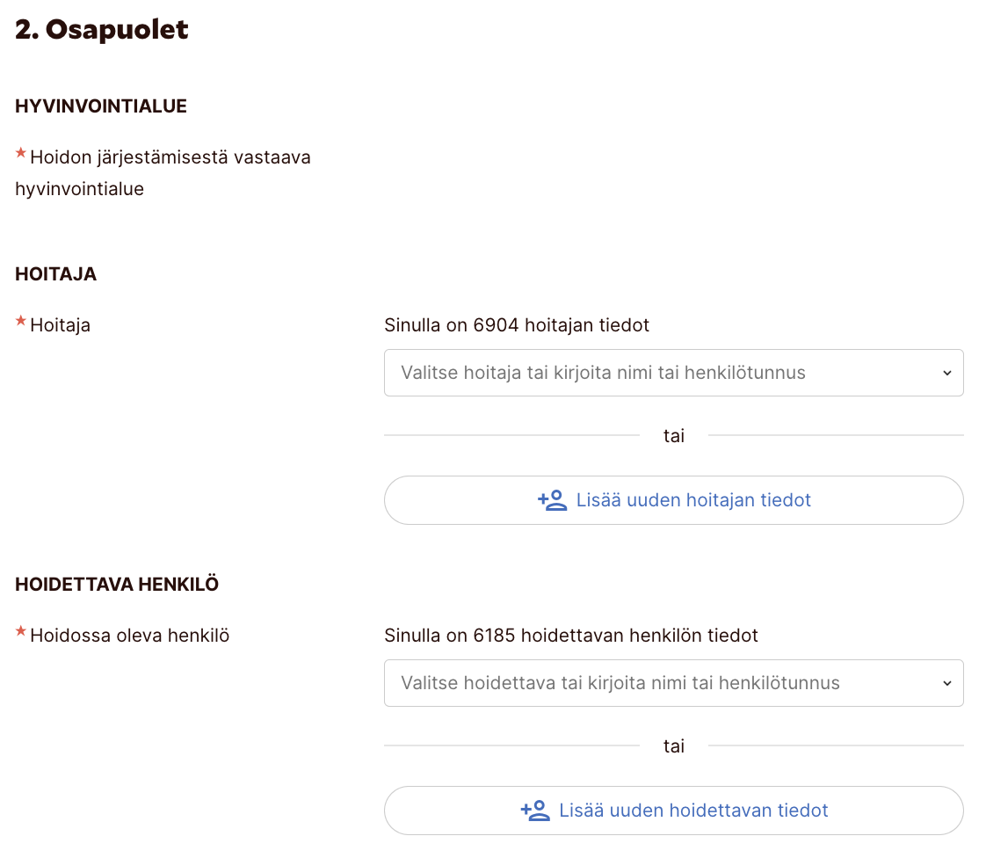This screenshot has width=986, height=858.
Task: Click the HOIDETTAVA HENKILÖ section heading
Action: (x=117, y=585)
